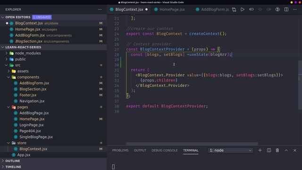This screenshot has height=170, width=302.
Task: Split the terminal panel
Action: click(x=269, y=150)
